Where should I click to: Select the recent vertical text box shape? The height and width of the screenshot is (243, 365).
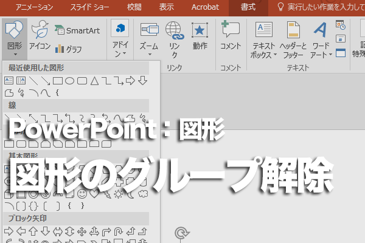pyautogui.click(x=21, y=81)
